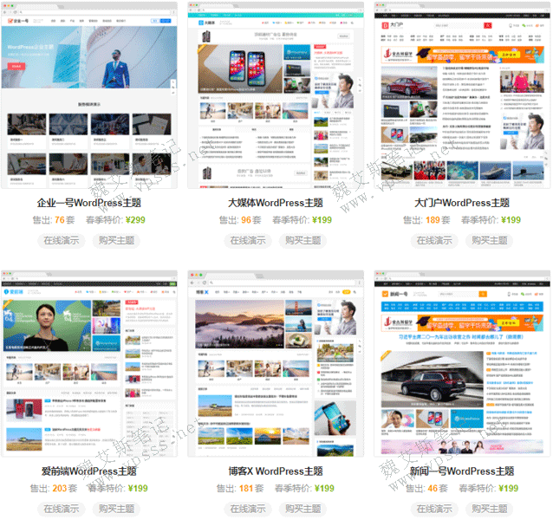Click the 新闻一号WordPress主题 title link
553x520 pixels.
click(x=461, y=471)
